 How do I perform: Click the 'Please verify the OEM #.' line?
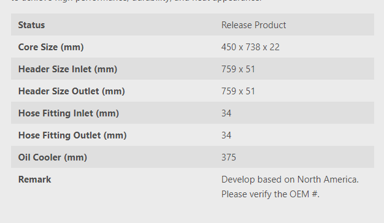coord(271,194)
